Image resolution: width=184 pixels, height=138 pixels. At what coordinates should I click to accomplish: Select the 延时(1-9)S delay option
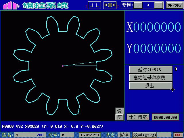pyautogui.click(x=150, y=69)
